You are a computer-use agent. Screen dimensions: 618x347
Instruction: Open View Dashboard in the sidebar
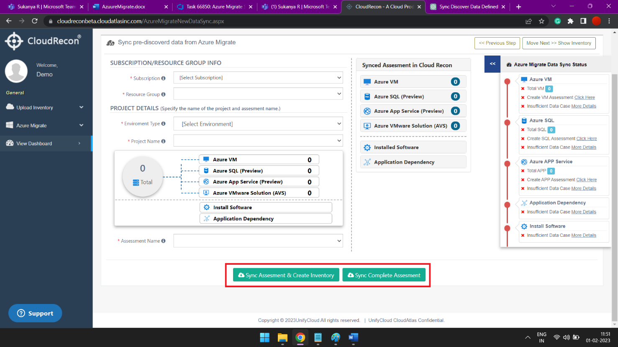(45, 143)
